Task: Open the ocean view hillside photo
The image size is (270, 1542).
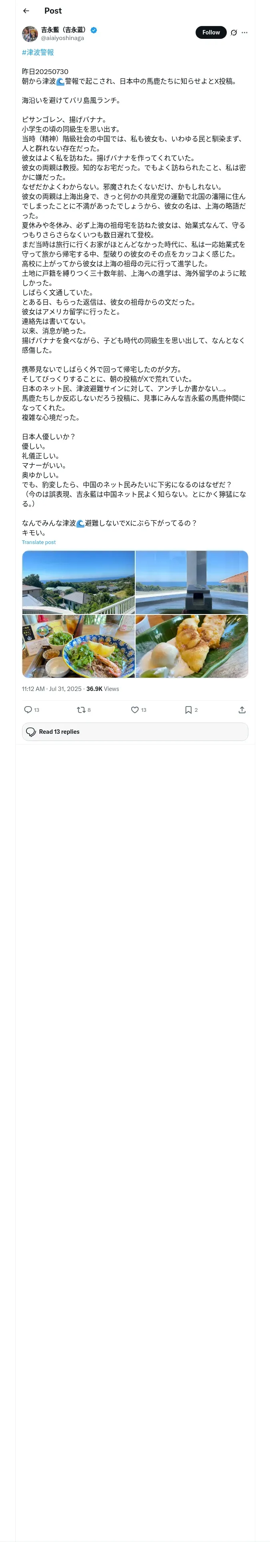Action: tap(78, 582)
